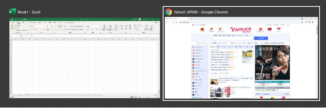
Task: Switch to the 数式 ribbon tab in Excel
Action: (40, 22)
